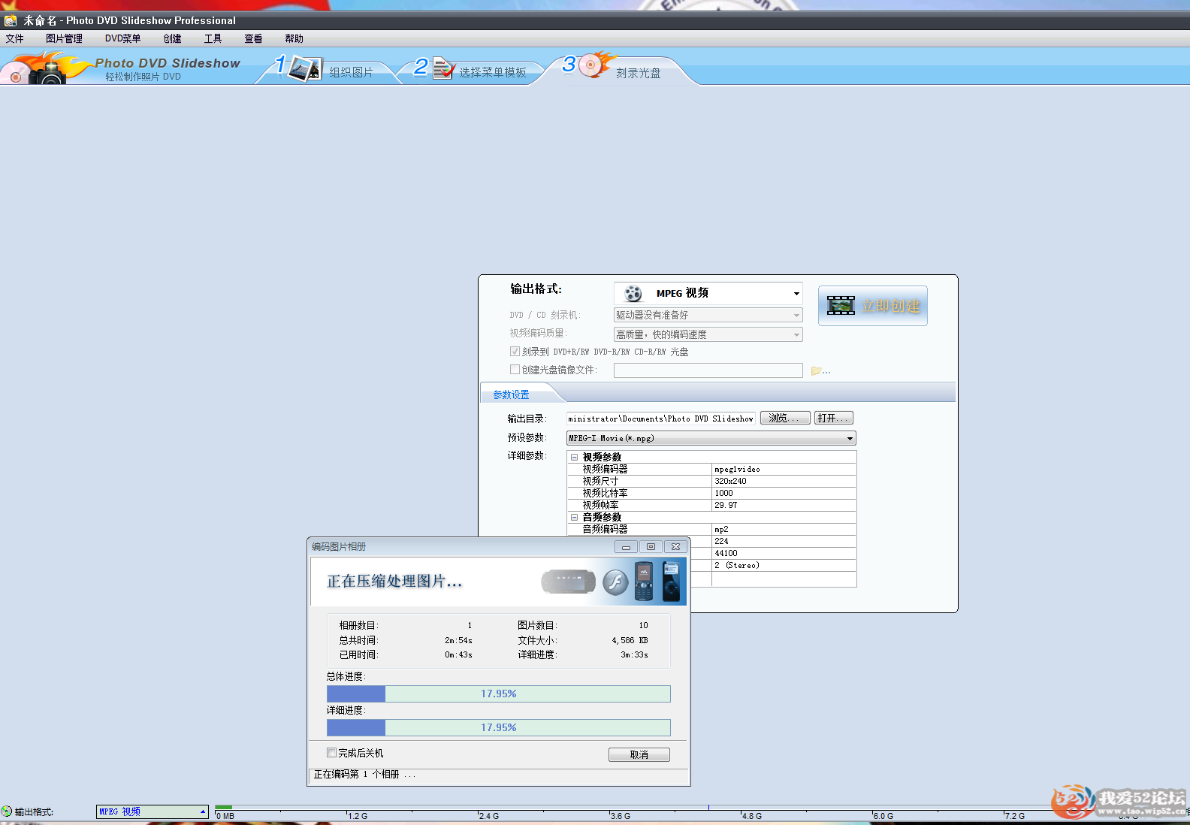Minimize the 编码图片相册 dialog

click(x=626, y=547)
